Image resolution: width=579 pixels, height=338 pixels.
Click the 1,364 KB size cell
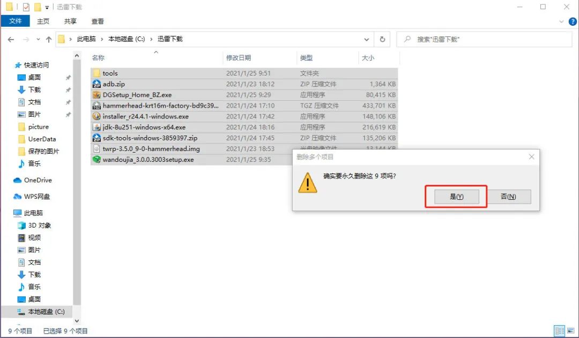(x=383, y=84)
